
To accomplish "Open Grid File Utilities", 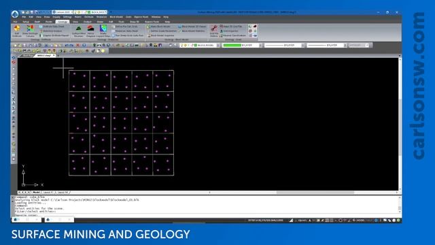I will pyautogui.click(x=214, y=31).
